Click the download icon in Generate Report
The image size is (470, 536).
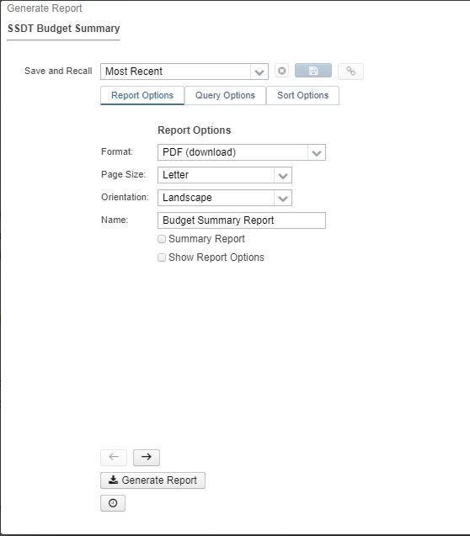pos(113,480)
